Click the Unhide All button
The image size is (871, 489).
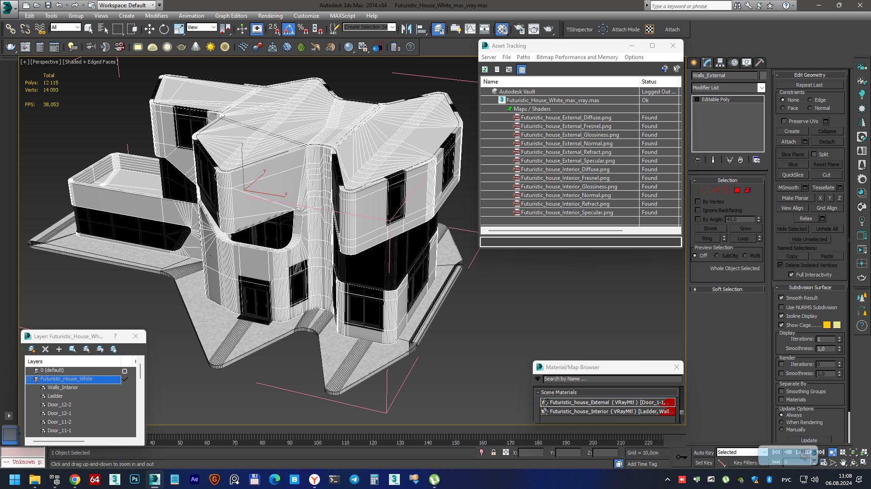click(827, 229)
